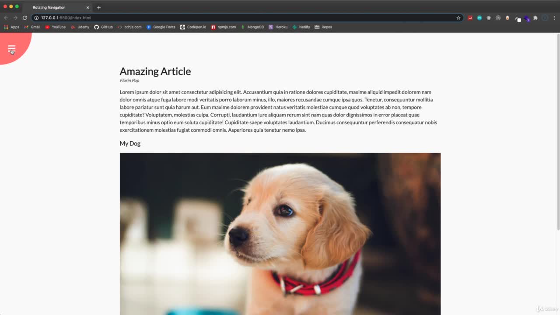
Task: Open the hamburger navigation menu
Action: [11, 48]
